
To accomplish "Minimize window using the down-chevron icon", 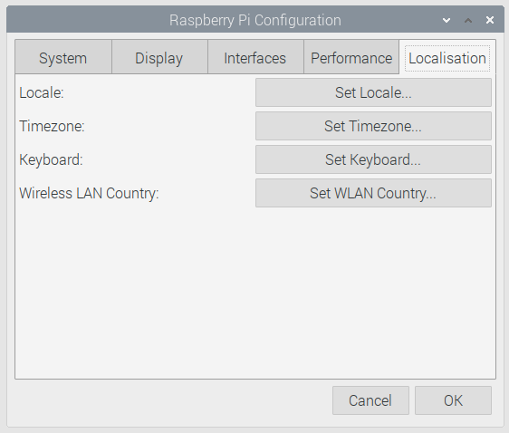I will 447,21.
